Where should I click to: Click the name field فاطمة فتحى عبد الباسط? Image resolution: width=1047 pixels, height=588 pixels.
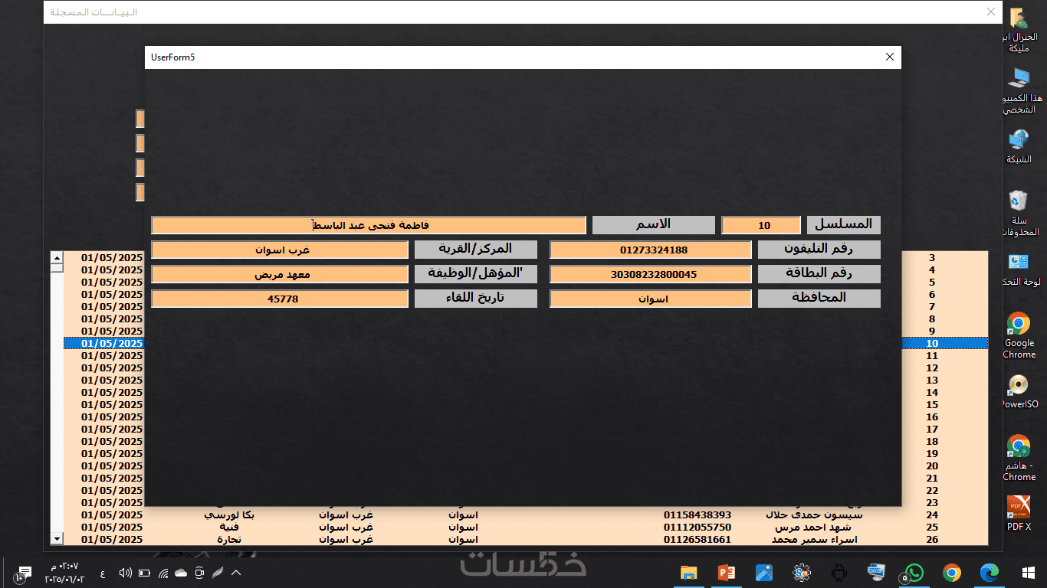(369, 225)
